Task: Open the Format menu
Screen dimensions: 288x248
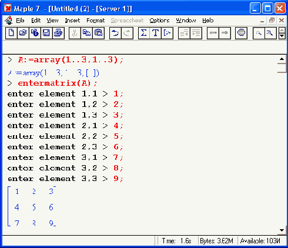Action: (96, 21)
